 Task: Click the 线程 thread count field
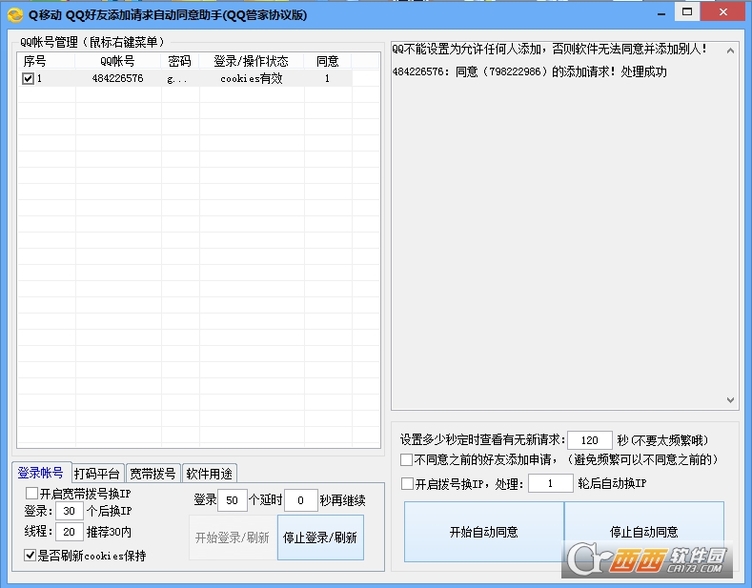(x=69, y=532)
